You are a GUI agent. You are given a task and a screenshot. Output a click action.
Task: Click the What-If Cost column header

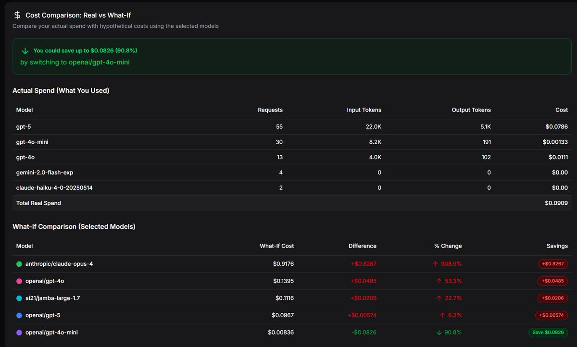pyautogui.click(x=276, y=246)
